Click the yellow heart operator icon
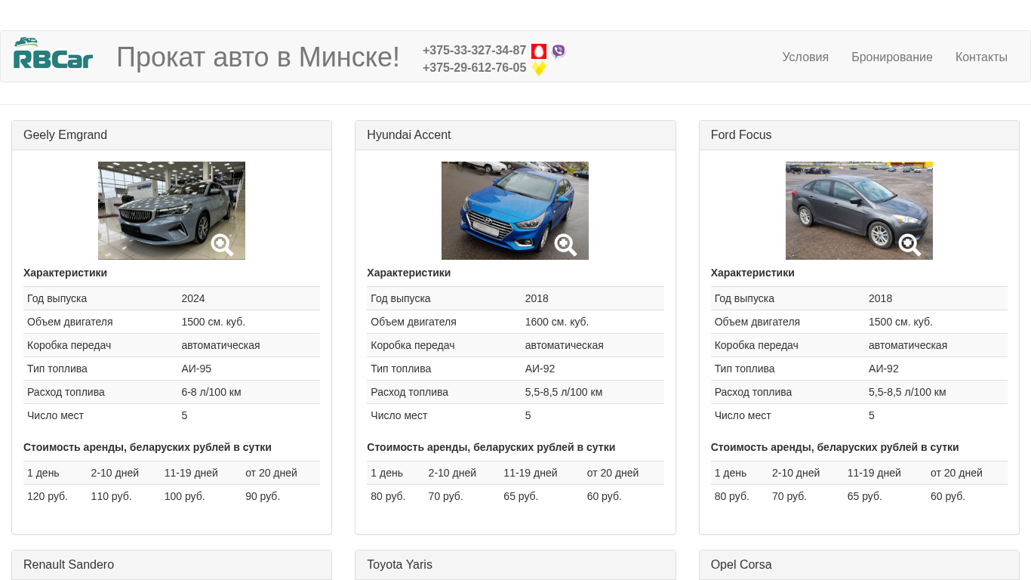 (x=539, y=69)
